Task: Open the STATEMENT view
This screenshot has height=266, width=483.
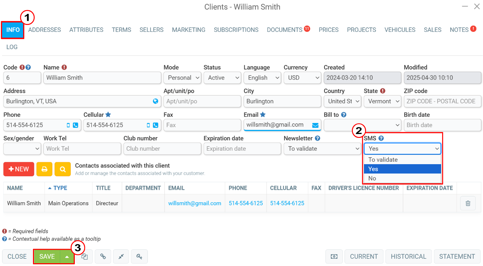Action: [x=457, y=256]
